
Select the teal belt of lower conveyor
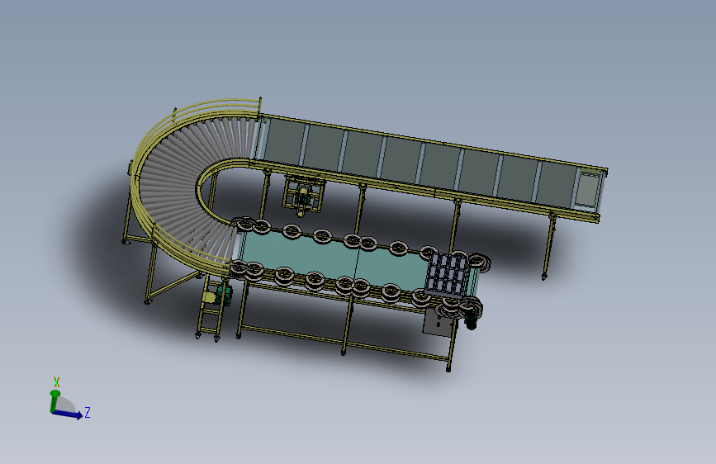tap(334, 258)
